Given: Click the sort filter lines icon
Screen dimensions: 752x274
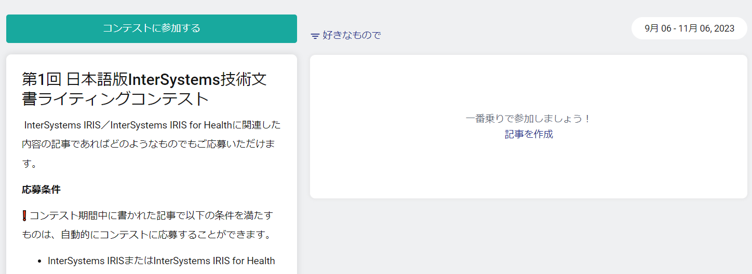Looking at the screenshot, I should (x=315, y=36).
